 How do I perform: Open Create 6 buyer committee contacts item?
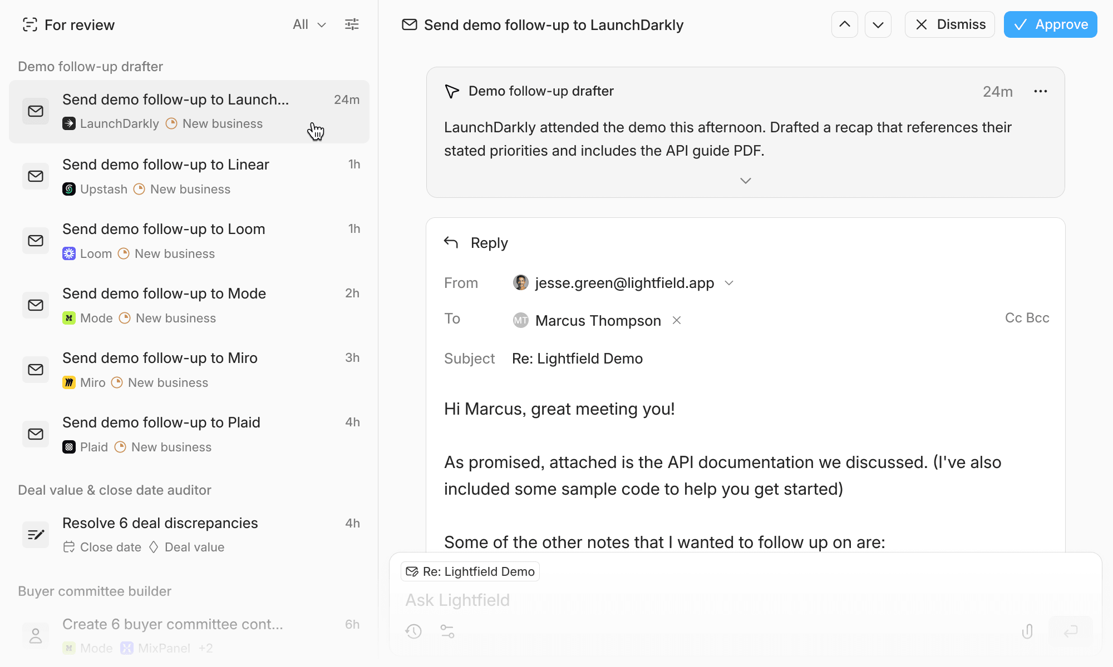[x=189, y=636]
